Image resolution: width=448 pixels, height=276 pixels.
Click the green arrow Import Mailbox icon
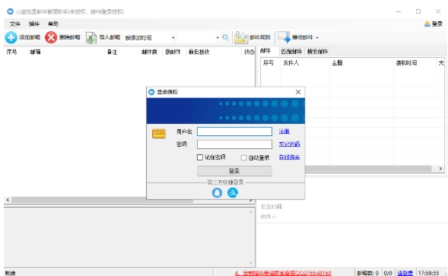(91, 38)
